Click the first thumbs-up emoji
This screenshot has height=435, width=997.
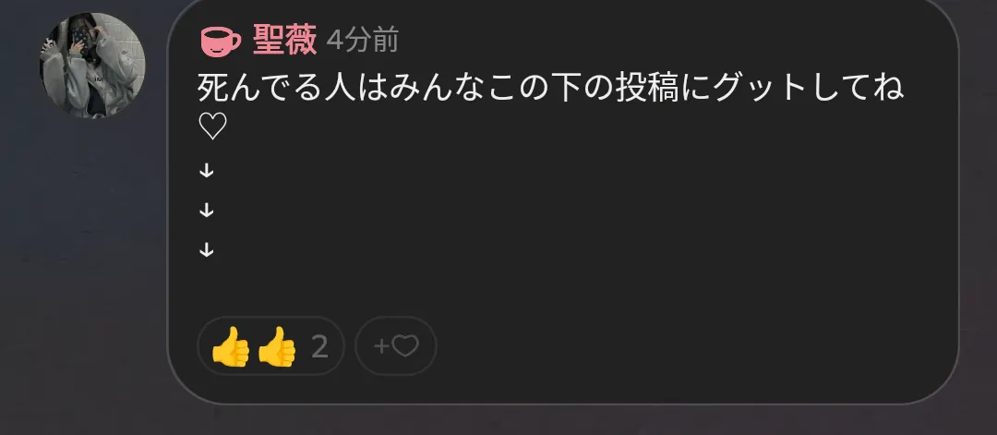pyautogui.click(x=230, y=346)
